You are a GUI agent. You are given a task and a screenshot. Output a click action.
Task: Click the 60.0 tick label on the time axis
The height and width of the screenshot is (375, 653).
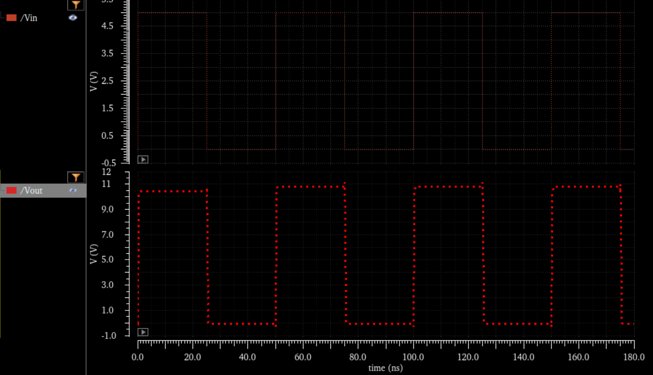coord(303,357)
